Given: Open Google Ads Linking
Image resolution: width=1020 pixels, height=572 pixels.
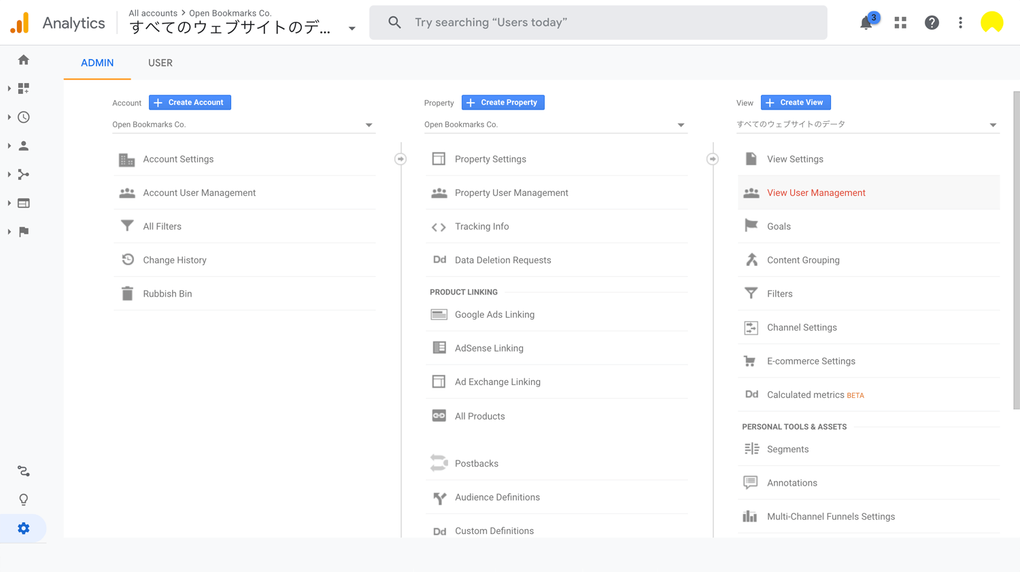Looking at the screenshot, I should click(494, 315).
